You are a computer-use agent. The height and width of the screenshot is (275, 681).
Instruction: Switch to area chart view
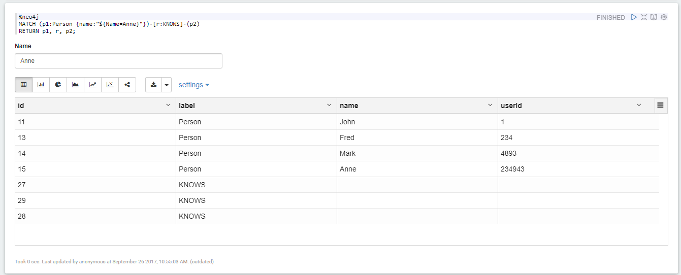pos(75,85)
